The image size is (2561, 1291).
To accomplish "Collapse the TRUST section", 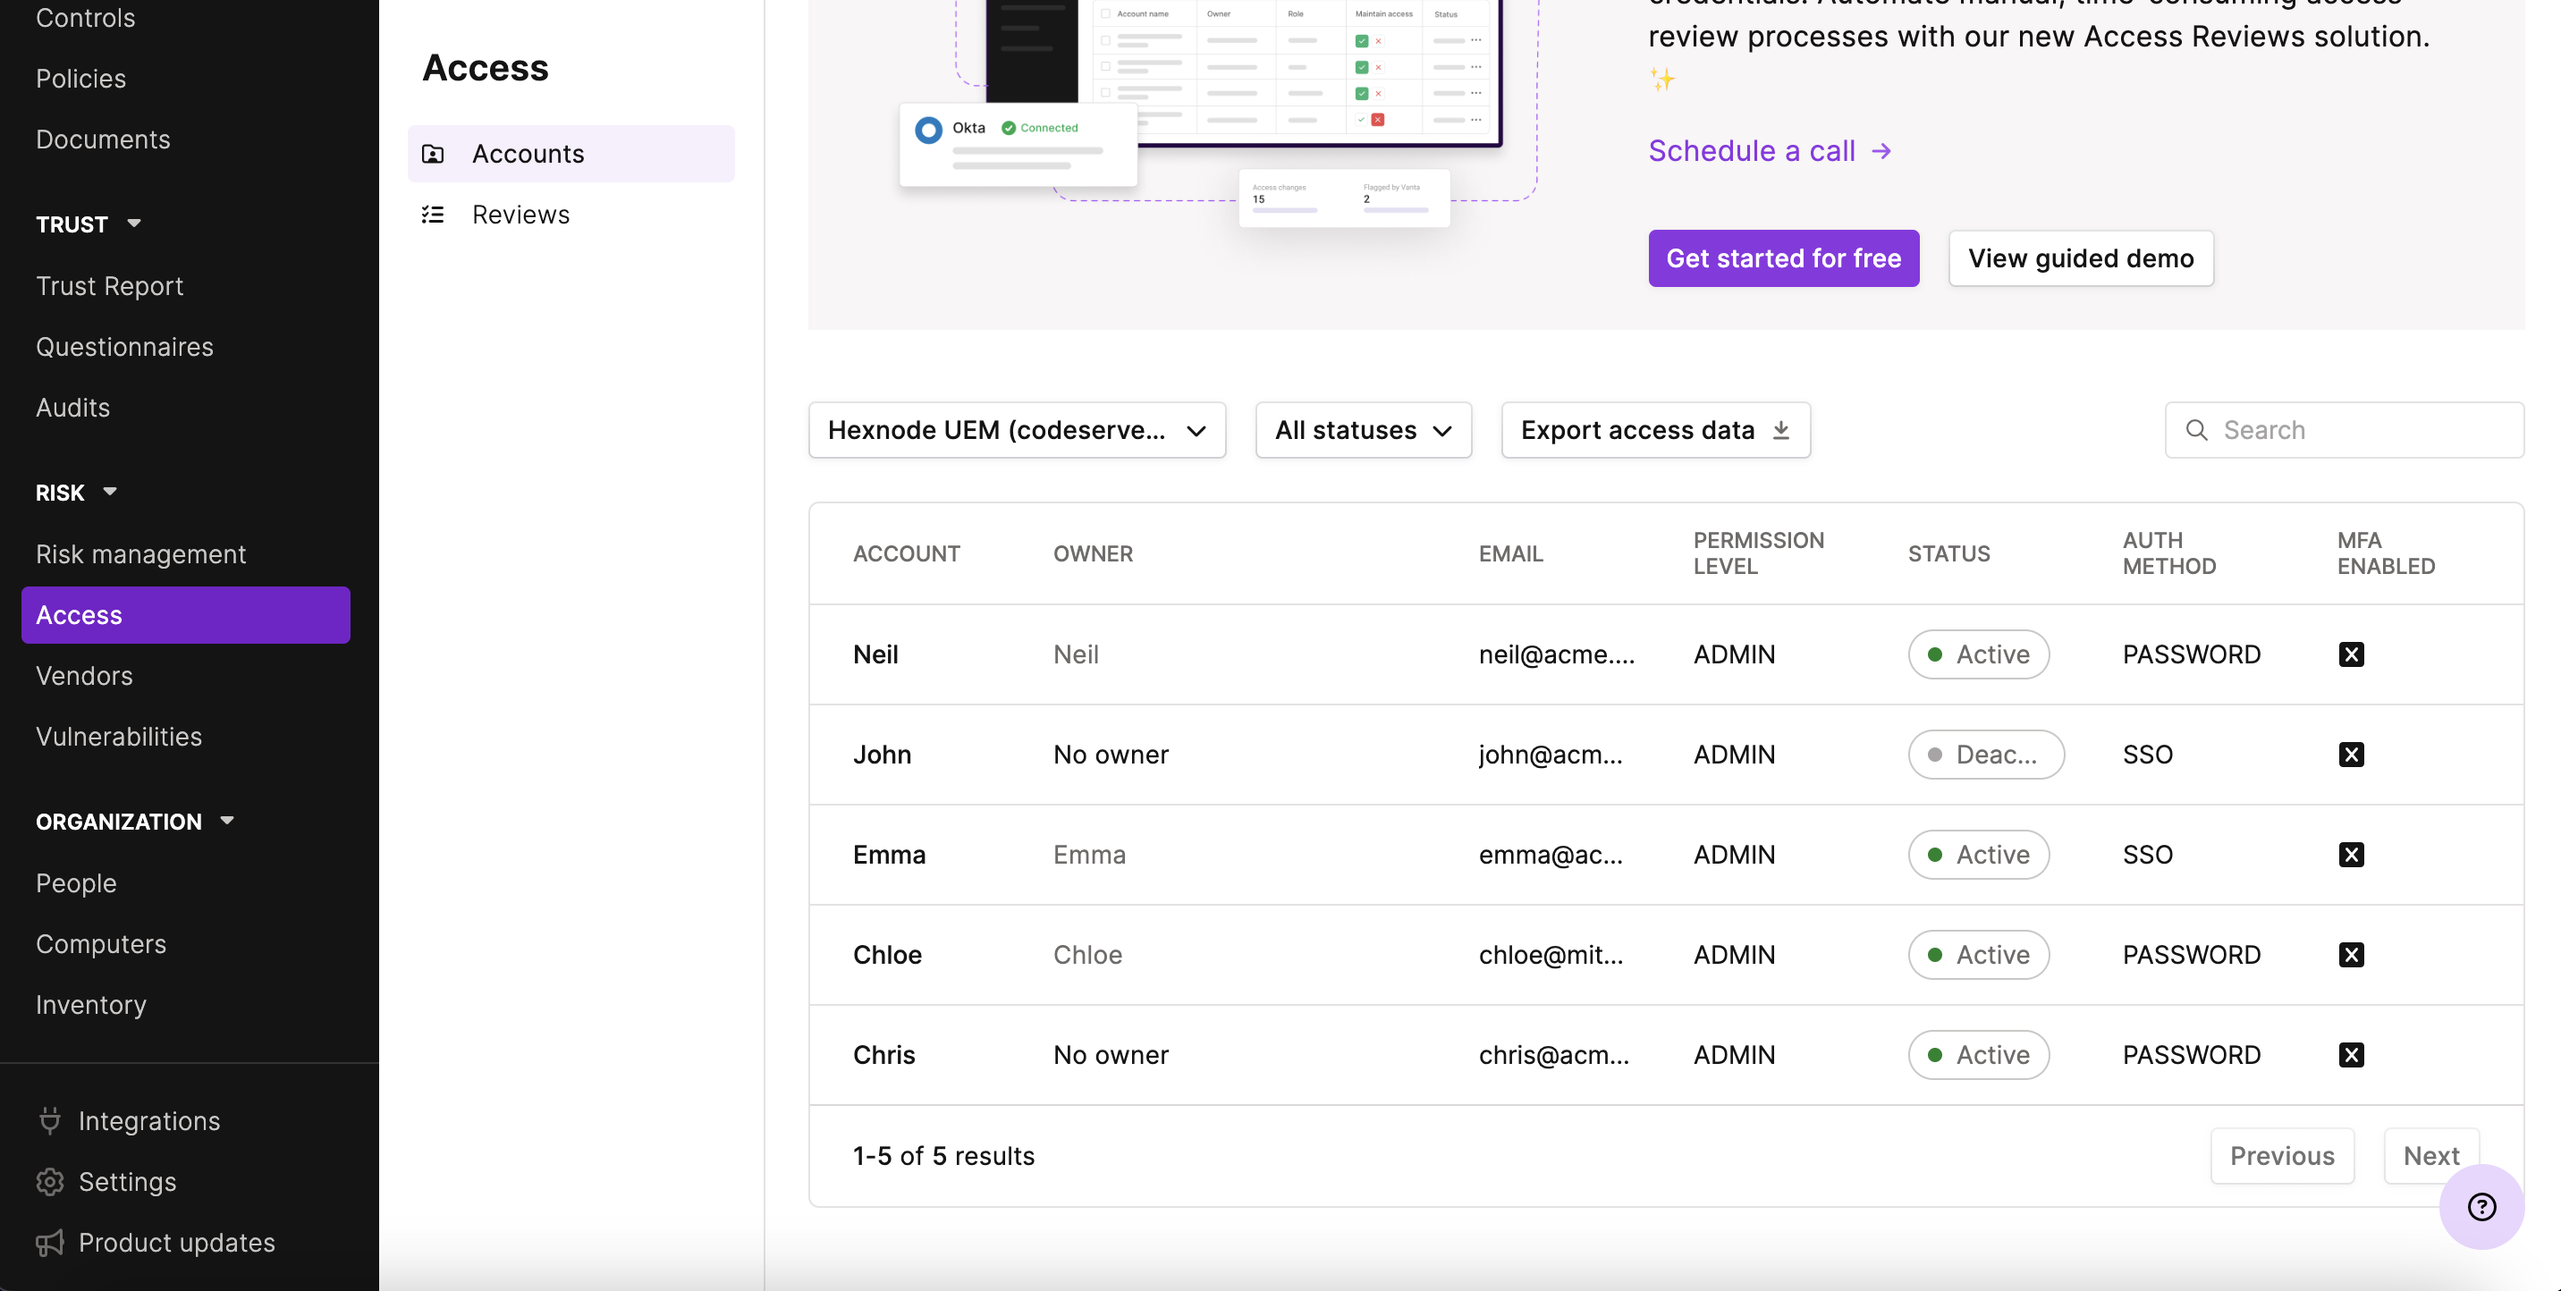I will point(134,224).
